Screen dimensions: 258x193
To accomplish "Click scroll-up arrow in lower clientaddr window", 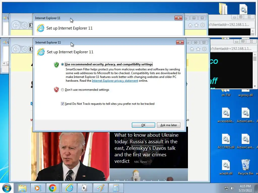I will (255, 54).
